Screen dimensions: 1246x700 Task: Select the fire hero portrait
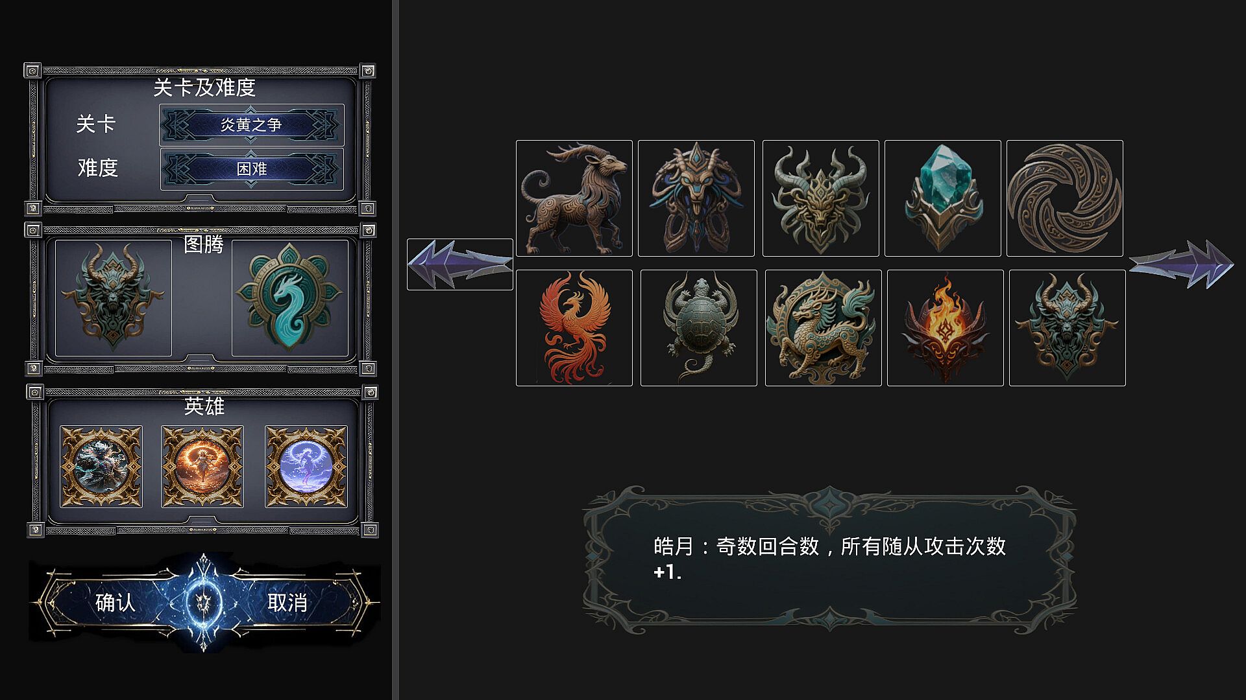pyautogui.click(x=202, y=467)
